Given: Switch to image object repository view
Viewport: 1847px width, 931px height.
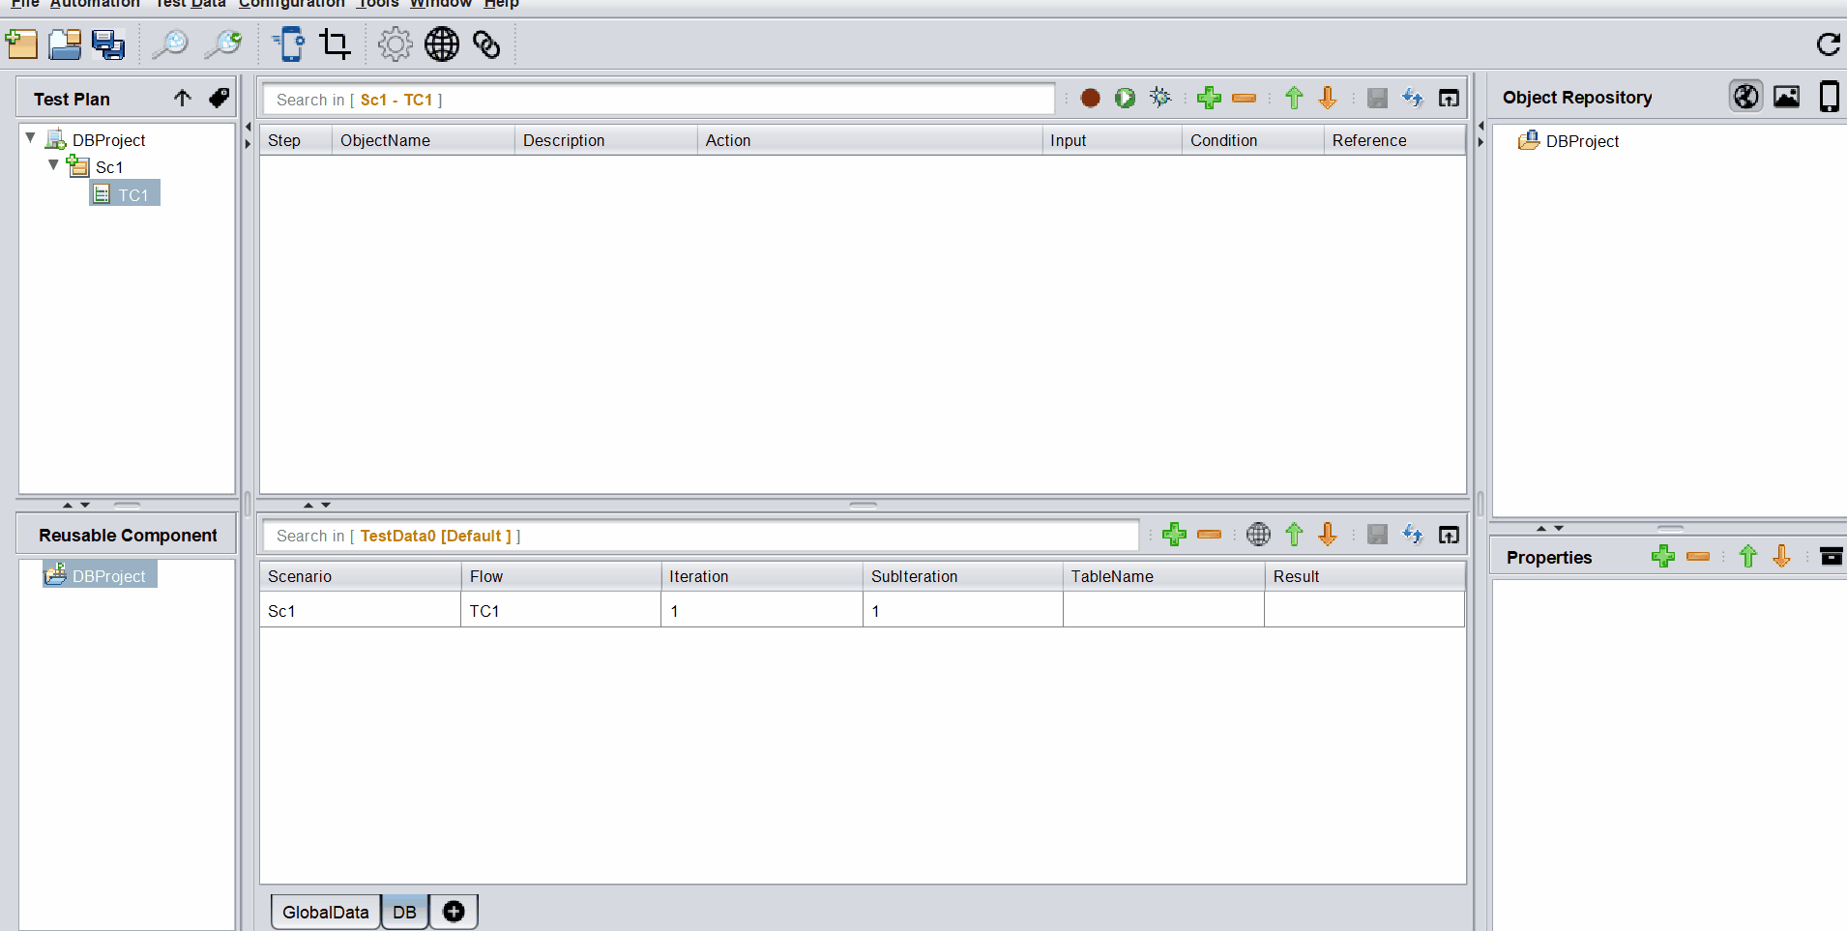Looking at the screenshot, I should [1786, 97].
